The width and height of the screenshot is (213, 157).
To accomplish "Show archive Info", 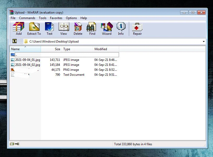I will coord(121,29).
